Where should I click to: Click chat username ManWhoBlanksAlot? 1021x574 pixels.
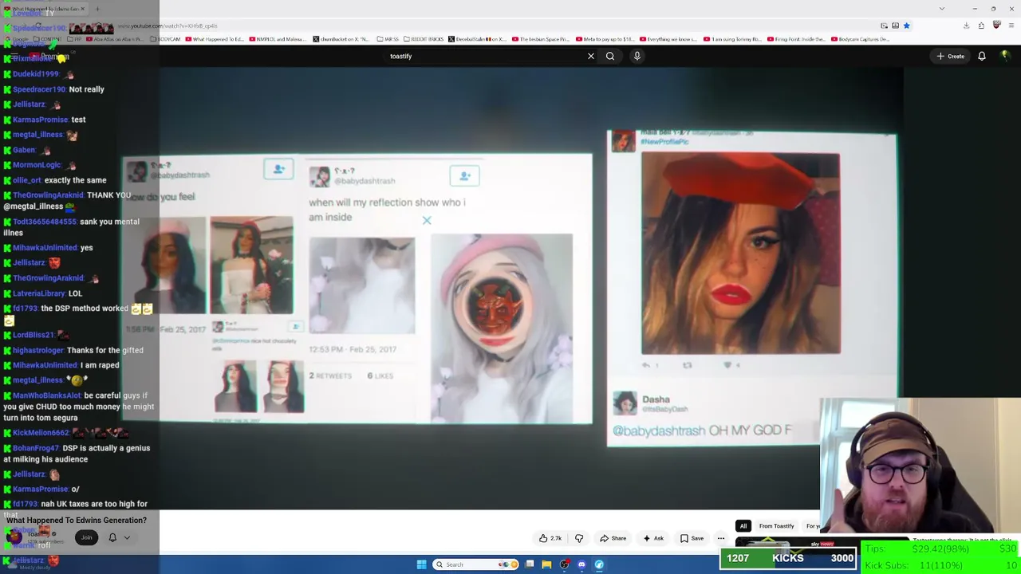click(x=48, y=395)
